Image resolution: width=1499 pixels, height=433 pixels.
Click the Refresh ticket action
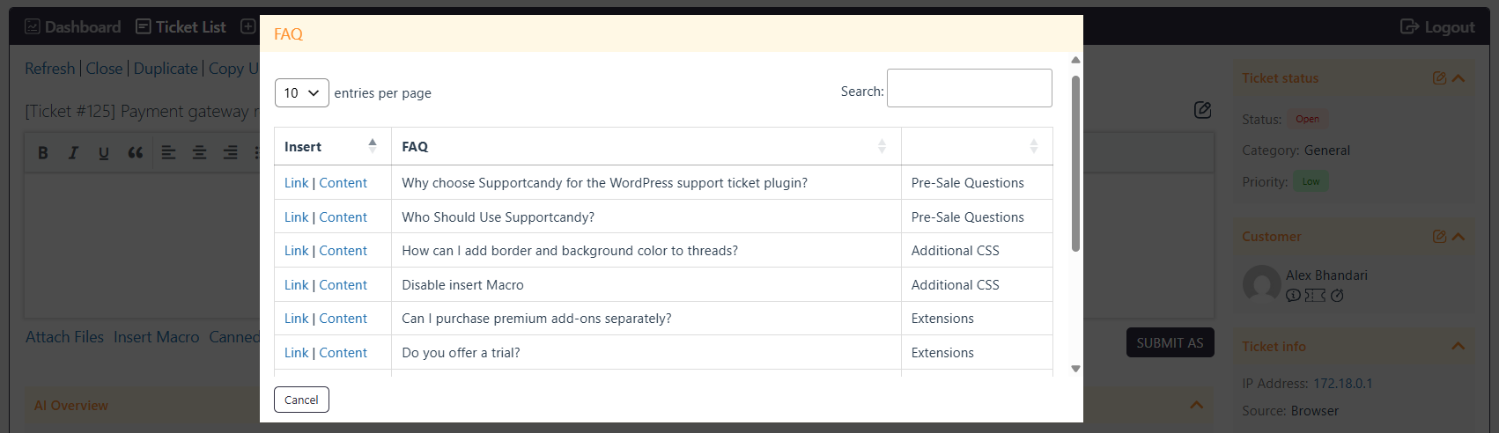pyautogui.click(x=50, y=69)
